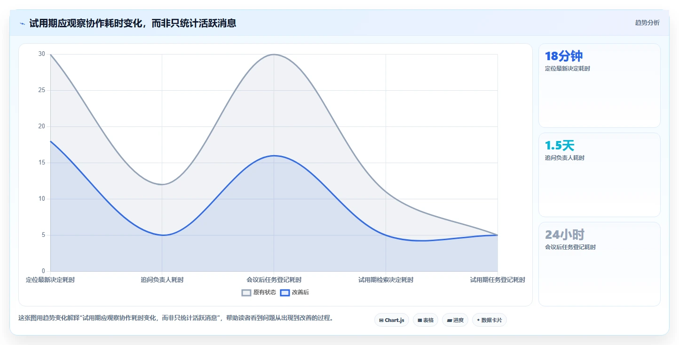The height and width of the screenshot is (345, 679).
Task: Click x-axis label 试用期任务登记耗时
Action: 497,280
